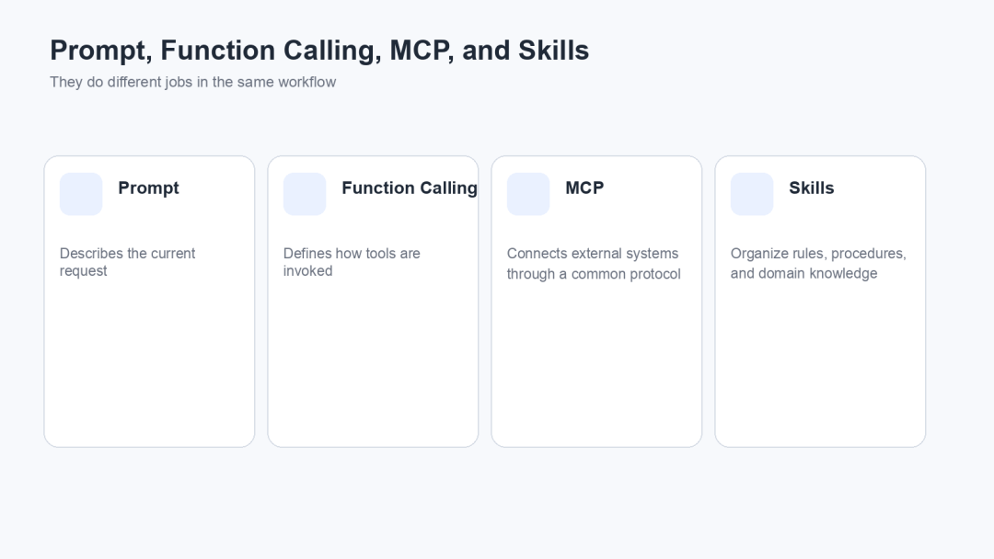Click subtitle "They do different jobs"
This screenshot has height=559, width=994.
[x=192, y=83]
